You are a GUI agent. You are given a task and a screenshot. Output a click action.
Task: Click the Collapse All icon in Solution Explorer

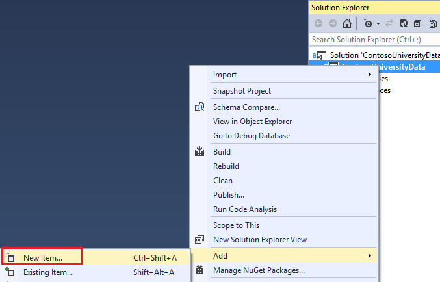pos(418,24)
